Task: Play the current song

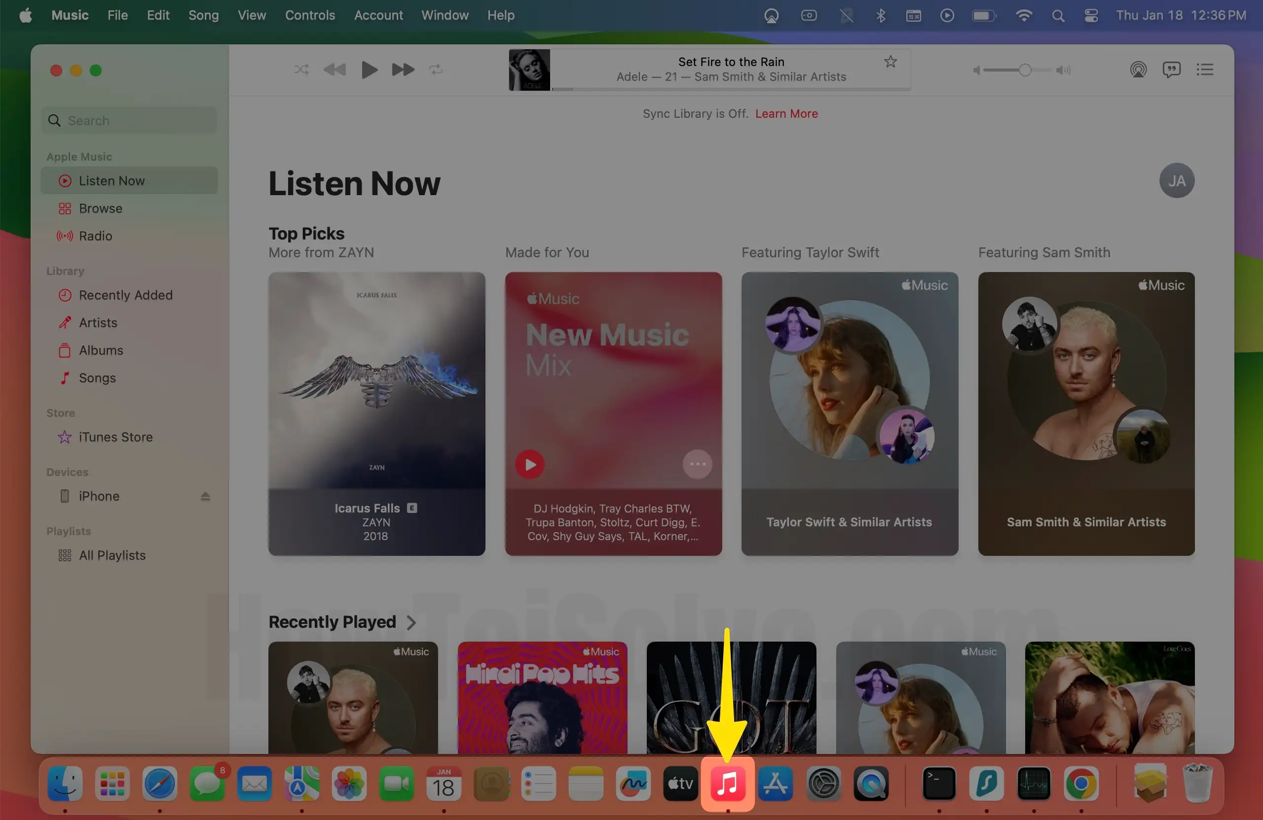Action: pyautogui.click(x=369, y=69)
